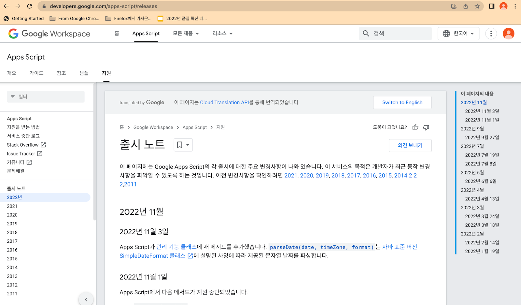The width and height of the screenshot is (521, 305).
Task: Switch to the 지원 tab
Action: click(x=106, y=73)
